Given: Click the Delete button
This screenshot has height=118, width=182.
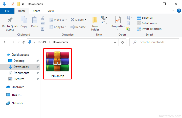Looking at the screenshot, I should 77,20.
